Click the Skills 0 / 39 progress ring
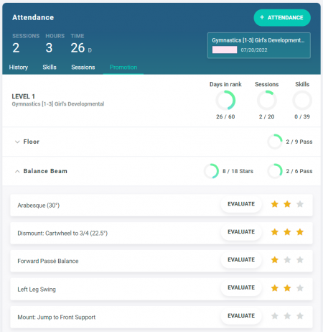The image size is (323, 332). [x=302, y=100]
